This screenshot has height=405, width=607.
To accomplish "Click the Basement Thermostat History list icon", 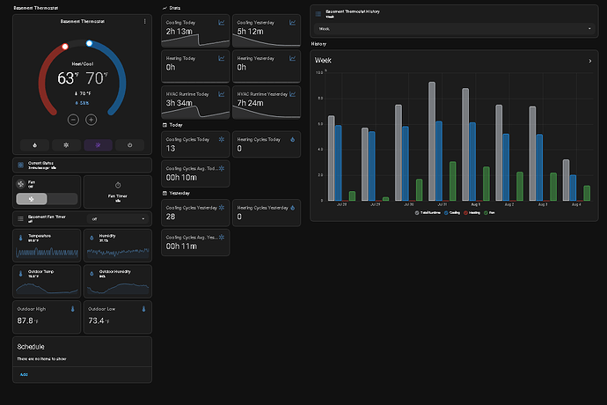I will pos(318,14).
